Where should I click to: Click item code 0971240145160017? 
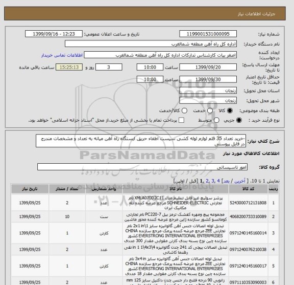[248, 266]
